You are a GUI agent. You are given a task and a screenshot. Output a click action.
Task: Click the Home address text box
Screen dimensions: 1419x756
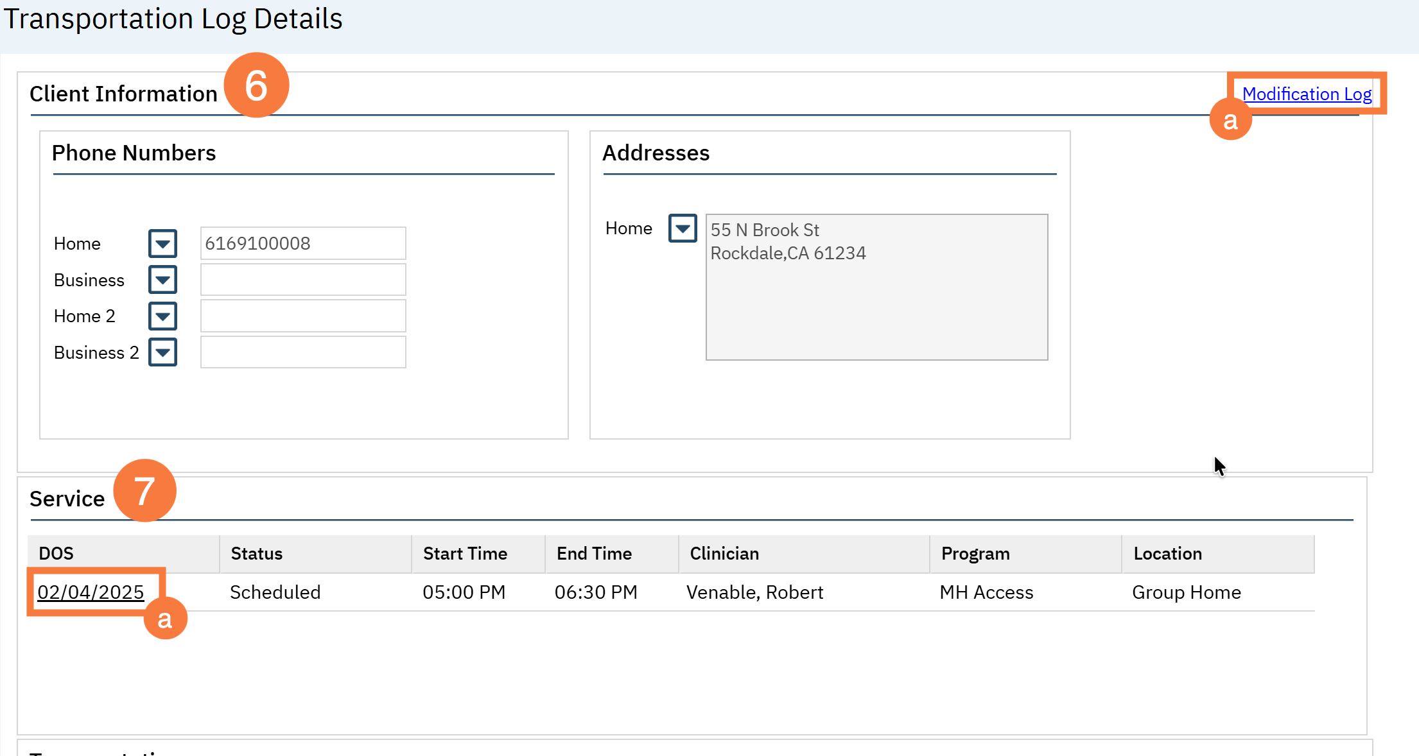click(876, 287)
